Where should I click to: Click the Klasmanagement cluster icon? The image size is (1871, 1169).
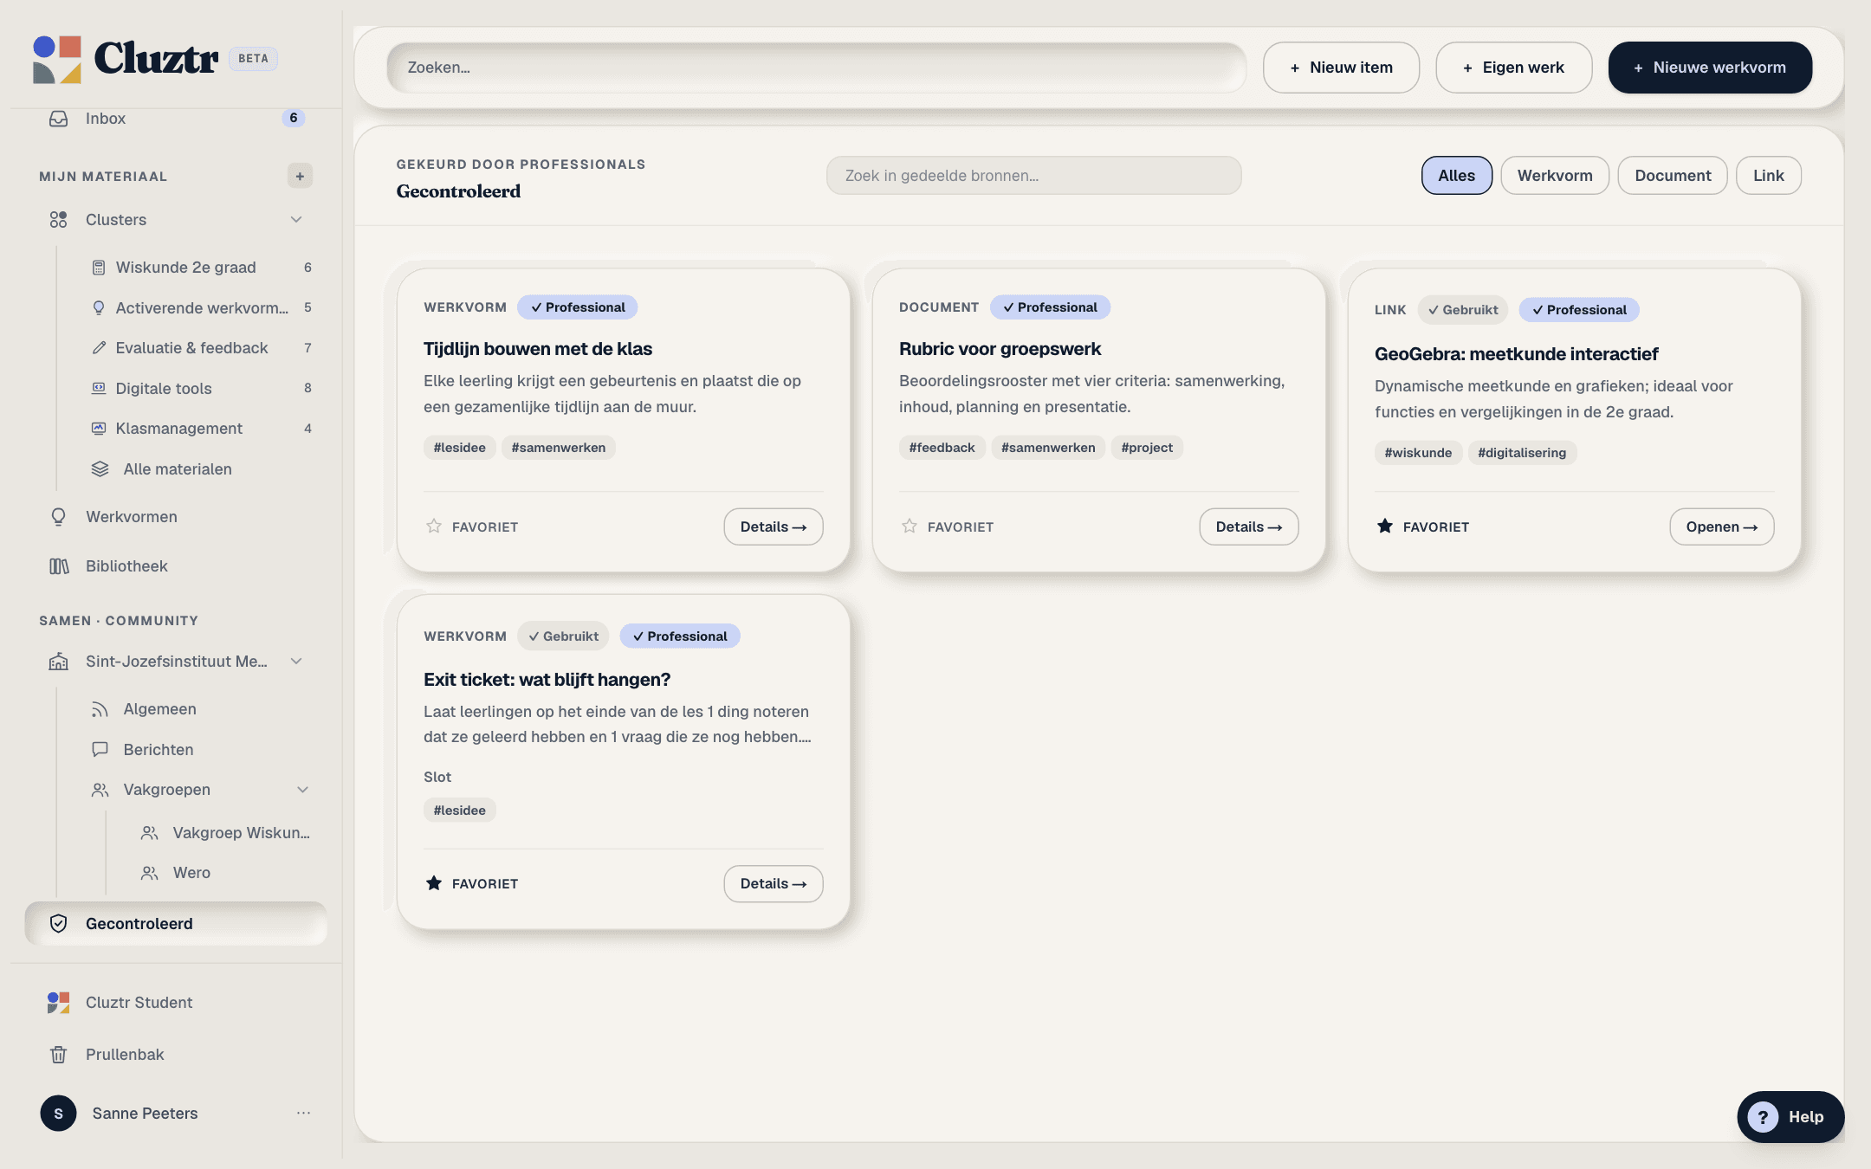click(x=99, y=429)
